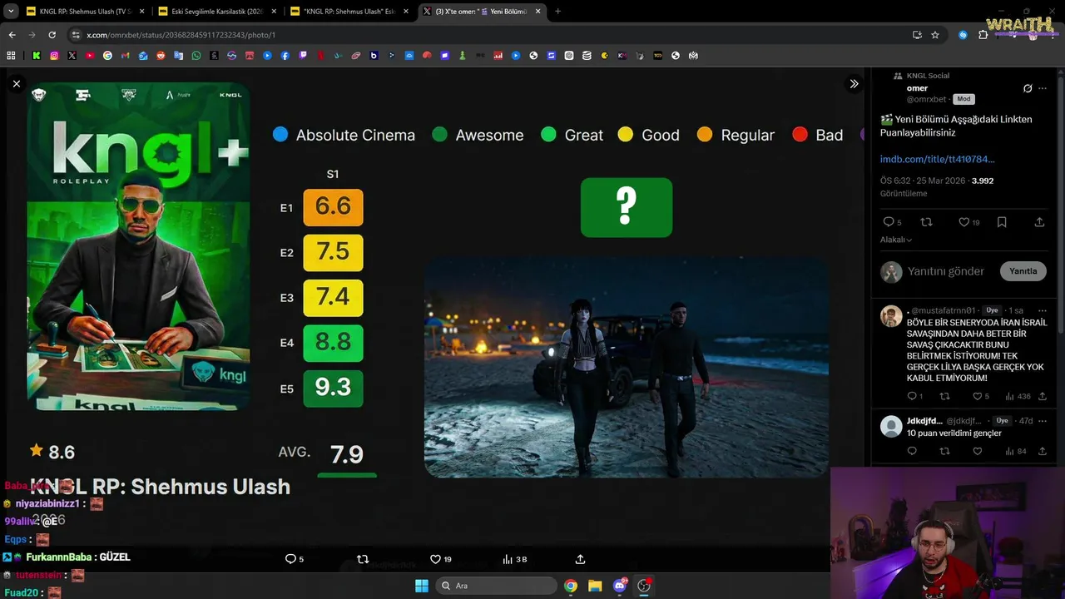Click the red Bad legend dot
Image resolution: width=1065 pixels, height=599 pixels.
(800, 134)
